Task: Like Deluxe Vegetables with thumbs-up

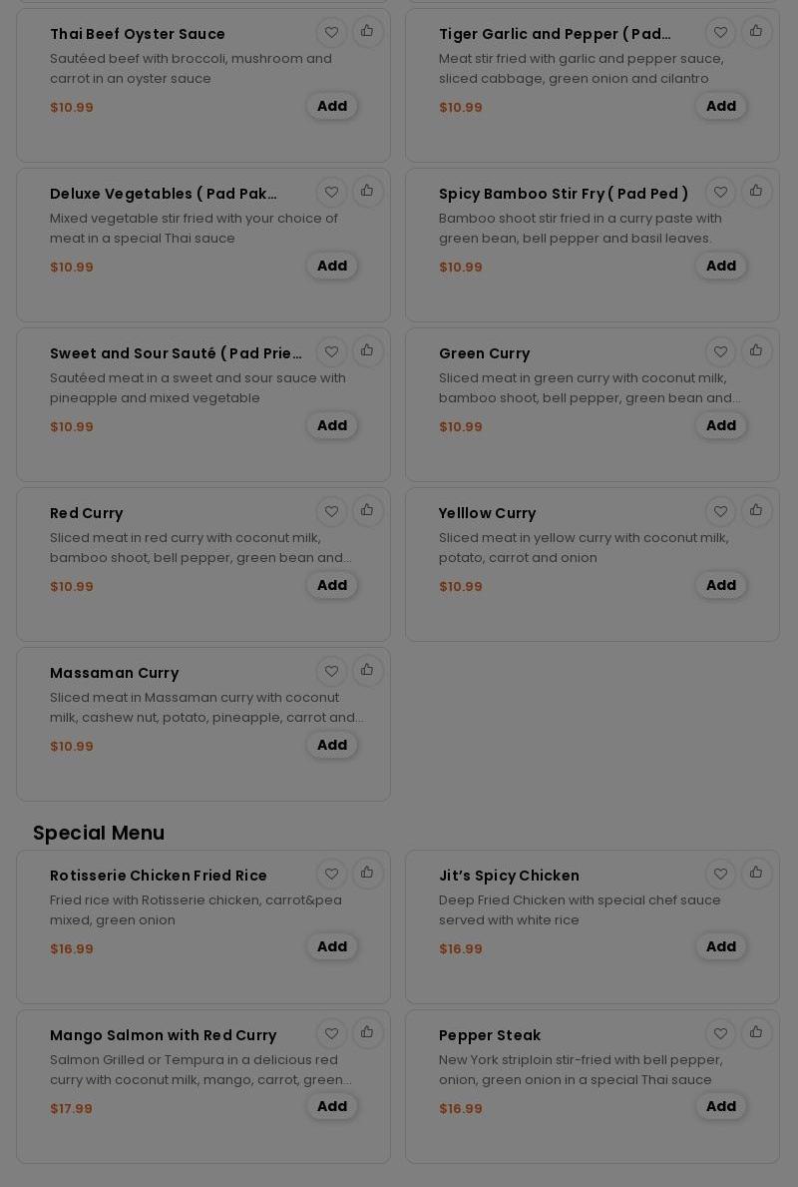Action: 367,192
